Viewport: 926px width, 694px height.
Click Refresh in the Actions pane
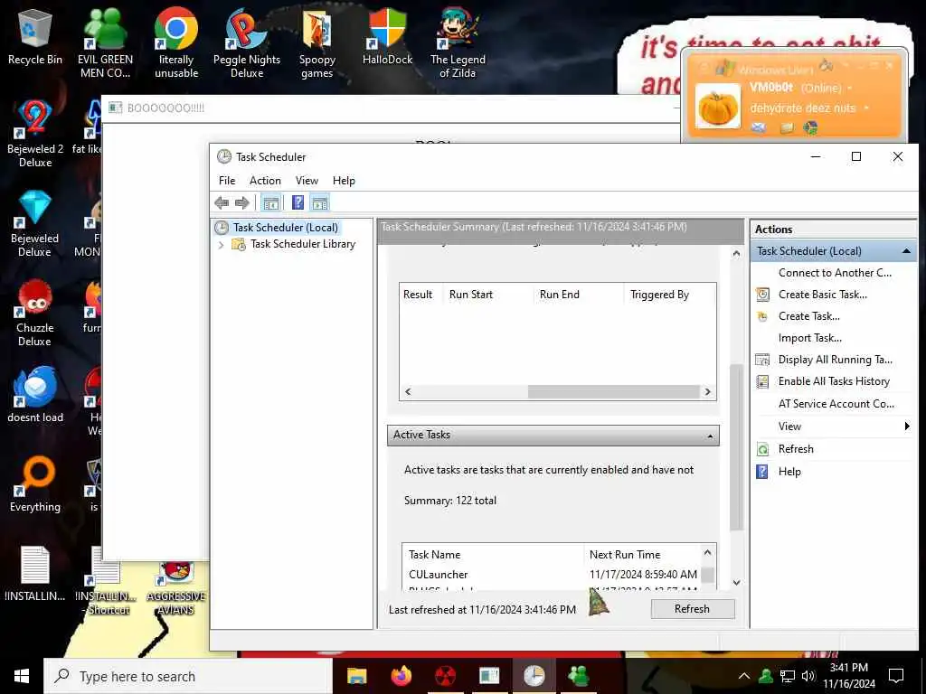pyautogui.click(x=796, y=449)
